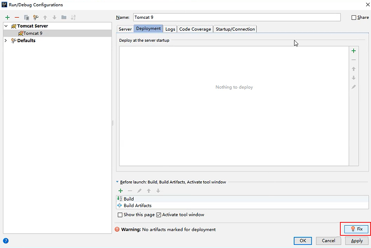Add a new configuration with the green plus

pyautogui.click(x=7, y=17)
